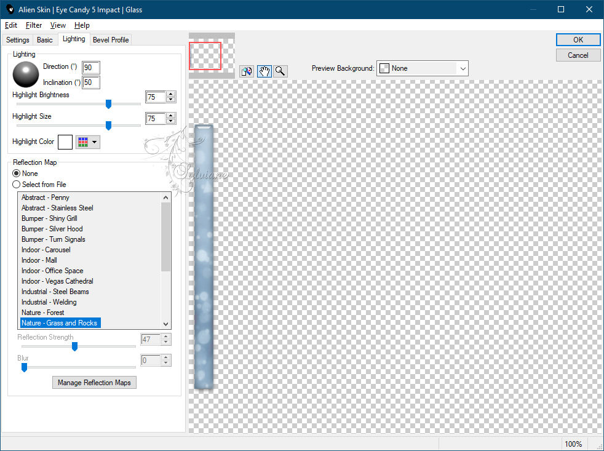Click the Highlight Size slider handle
Viewport: 604px width, 451px height.
coord(109,126)
